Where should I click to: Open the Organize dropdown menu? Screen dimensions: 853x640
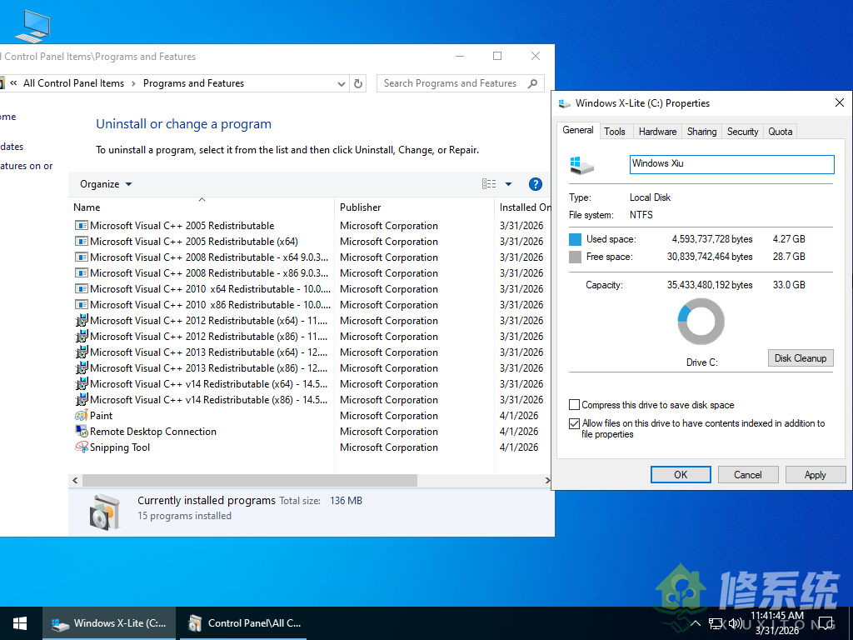(104, 183)
